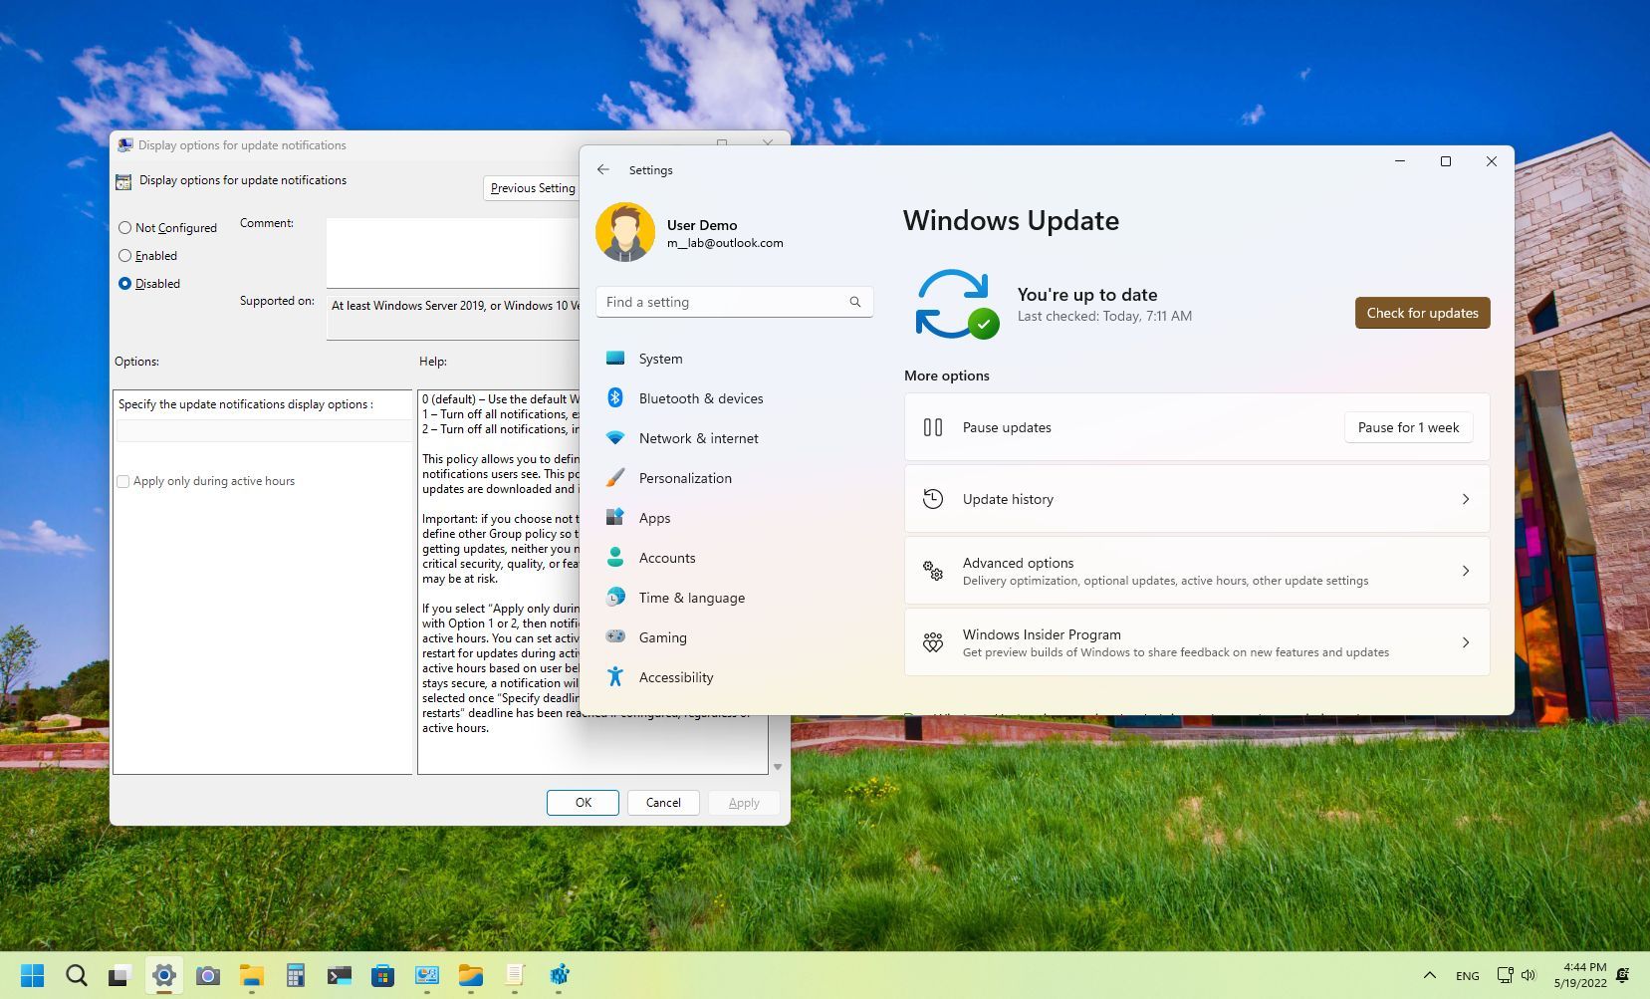Image resolution: width=1650 pixels, height=999 pixels.
Task: Open the Gaming controller icon
Action: tap(616, 636)
